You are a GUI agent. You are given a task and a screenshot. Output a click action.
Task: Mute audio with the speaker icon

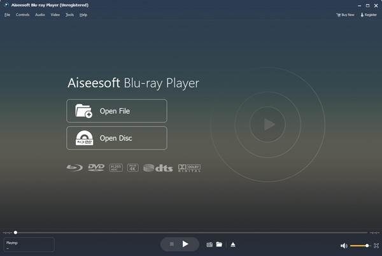344,246
